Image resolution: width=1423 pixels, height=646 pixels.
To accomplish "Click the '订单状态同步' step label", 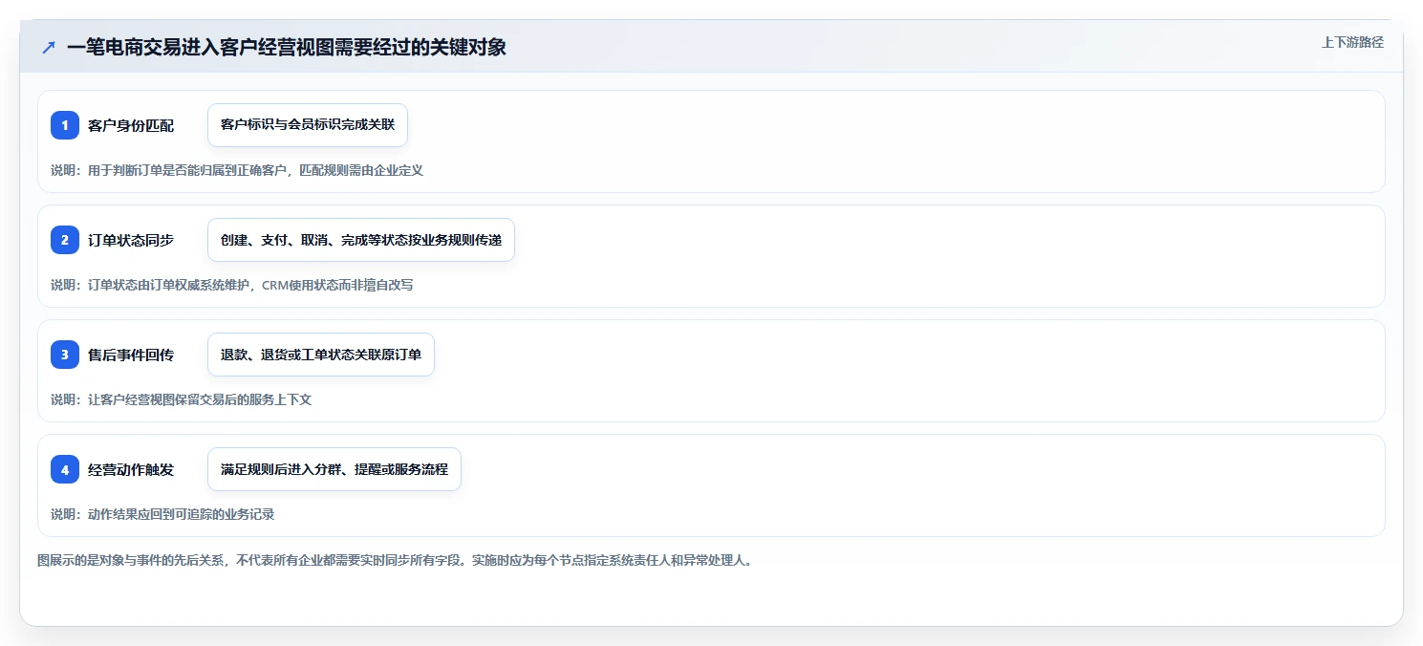I will coord(131,240).
